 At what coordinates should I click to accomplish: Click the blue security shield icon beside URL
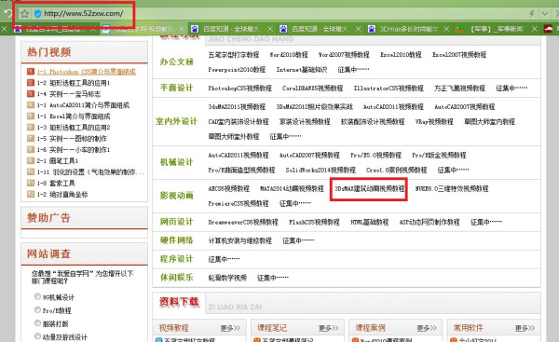pyautogui.click(x=37, y=14)
